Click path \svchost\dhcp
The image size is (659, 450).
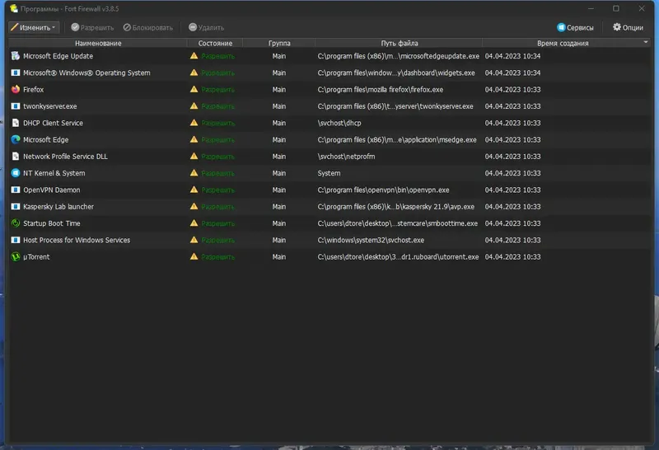339,123
